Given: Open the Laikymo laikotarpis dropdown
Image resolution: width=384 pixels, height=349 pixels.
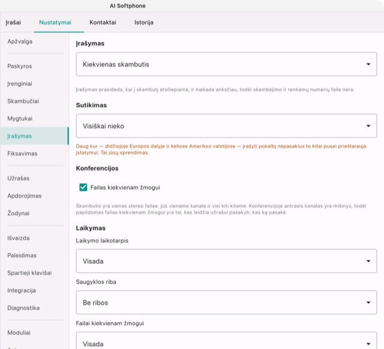Looking at the screenshot, I should click(226, 261).
